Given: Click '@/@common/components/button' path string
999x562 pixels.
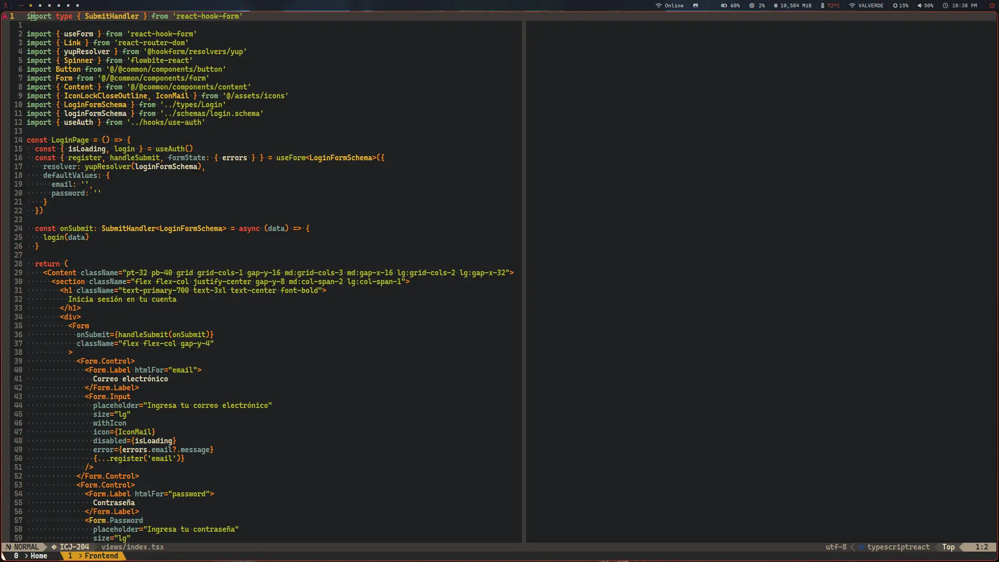Looking at the screenshot, I should [x=166, y=69].
